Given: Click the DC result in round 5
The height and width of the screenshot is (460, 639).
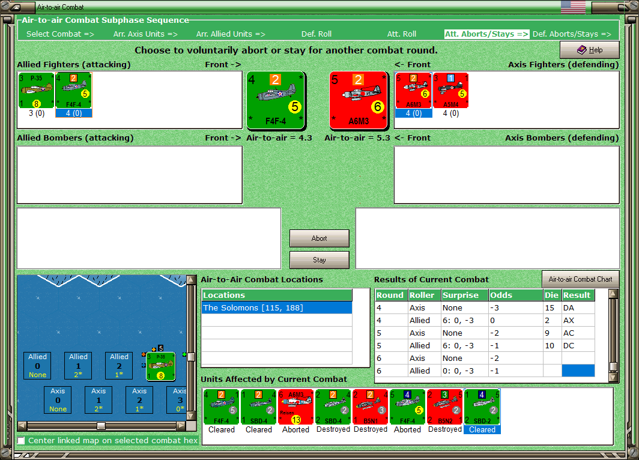Looking at the screenshot, I should click(x=578, y=346).
